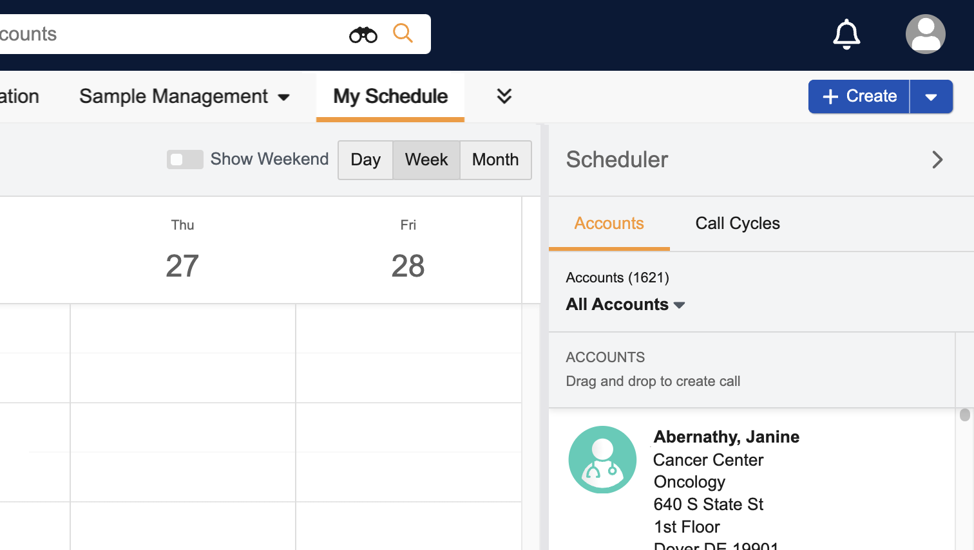
Task: Click Janine Abernathy's doctor avatar icon
Action: [x=602, y=459]
